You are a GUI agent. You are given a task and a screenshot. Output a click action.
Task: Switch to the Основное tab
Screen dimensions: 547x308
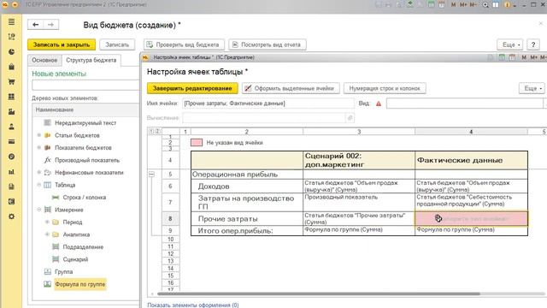tap(44, 60)
